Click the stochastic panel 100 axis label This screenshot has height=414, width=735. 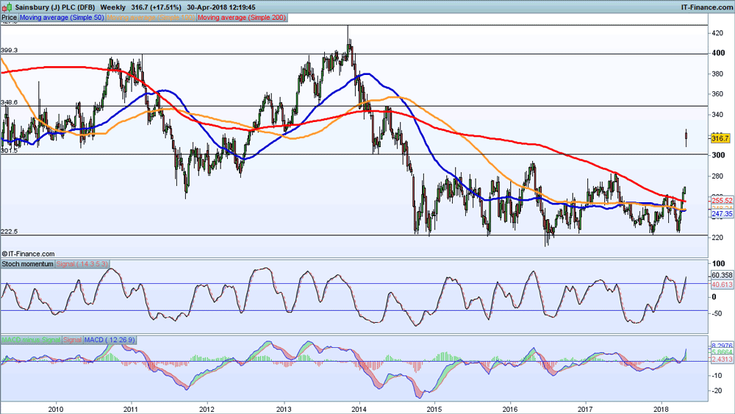[718, 263]
